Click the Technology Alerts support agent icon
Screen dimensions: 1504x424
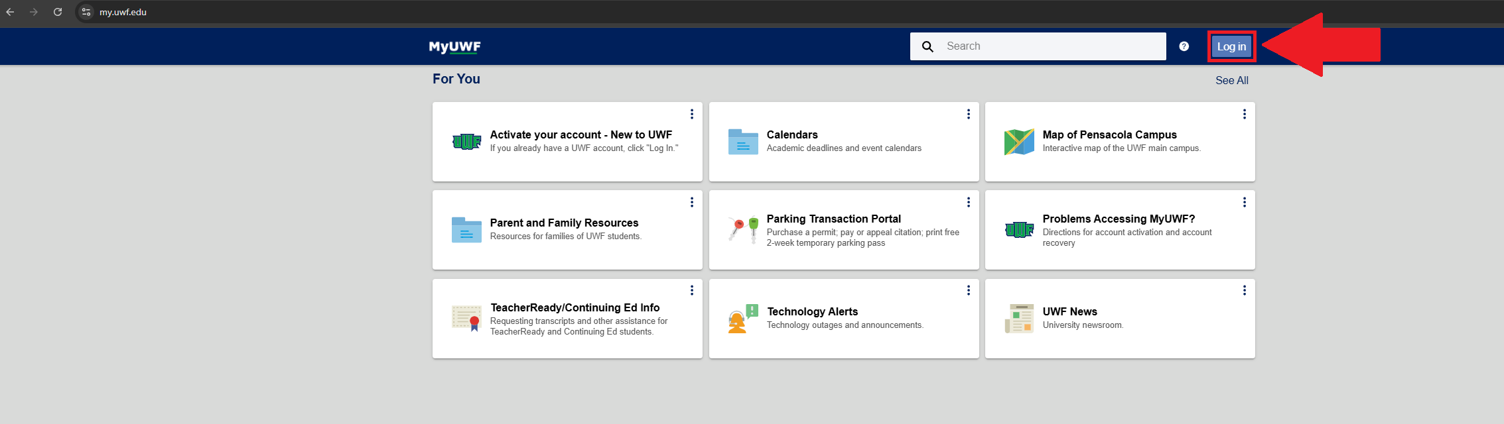tap(743, 319)
